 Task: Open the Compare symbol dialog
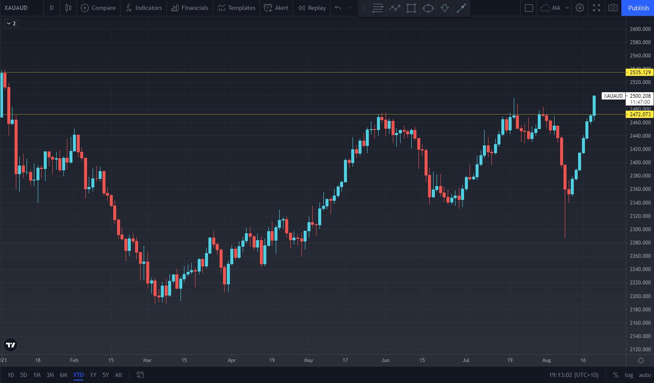(98, 8)
